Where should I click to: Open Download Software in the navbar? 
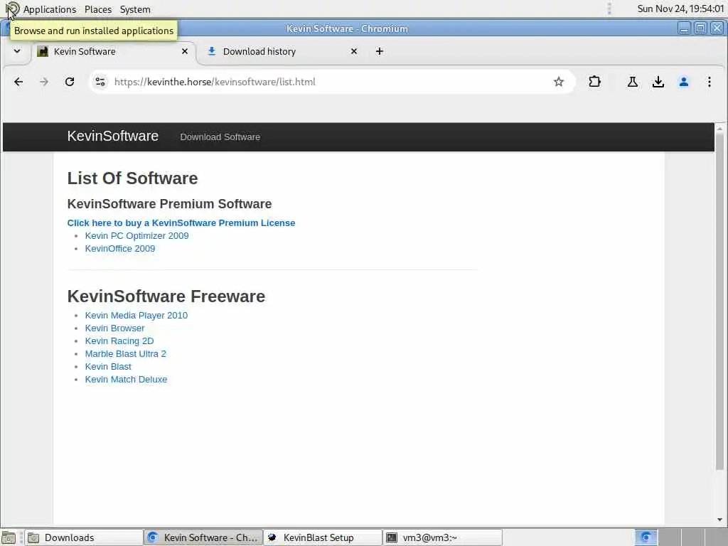click(220, 137)
